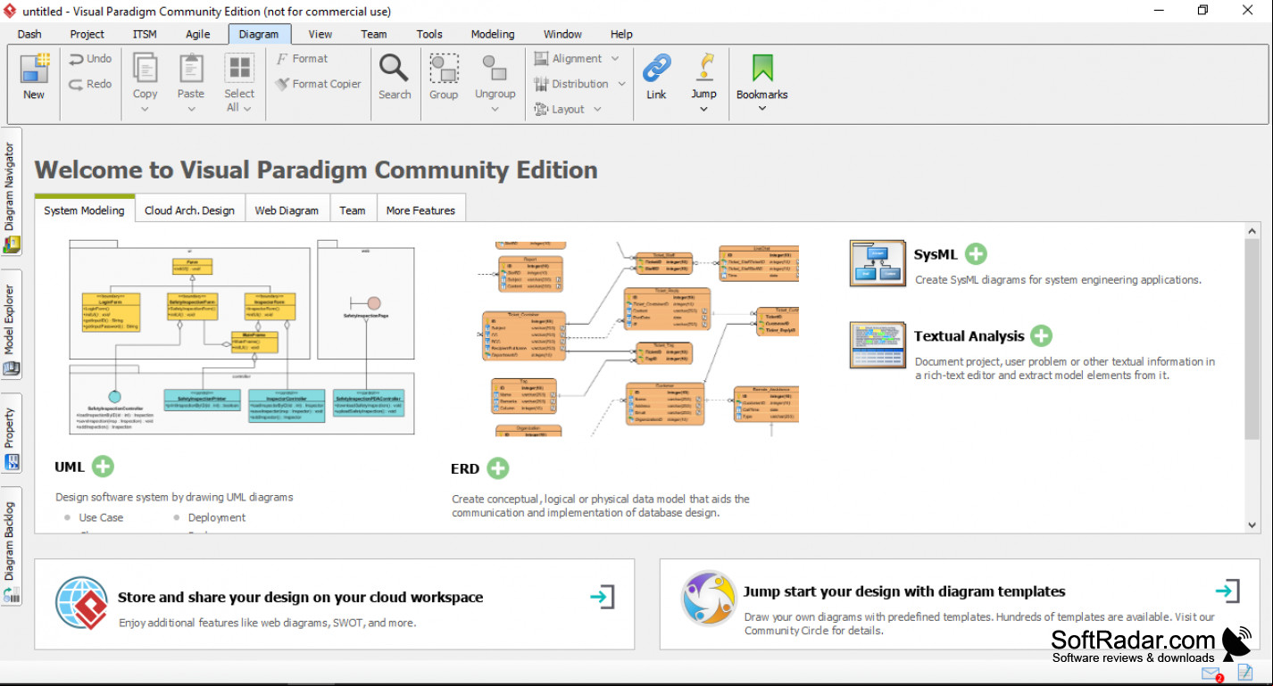
Task: Click the Textual Analysis thumbnail icon
Action: (x=878, y=345)
